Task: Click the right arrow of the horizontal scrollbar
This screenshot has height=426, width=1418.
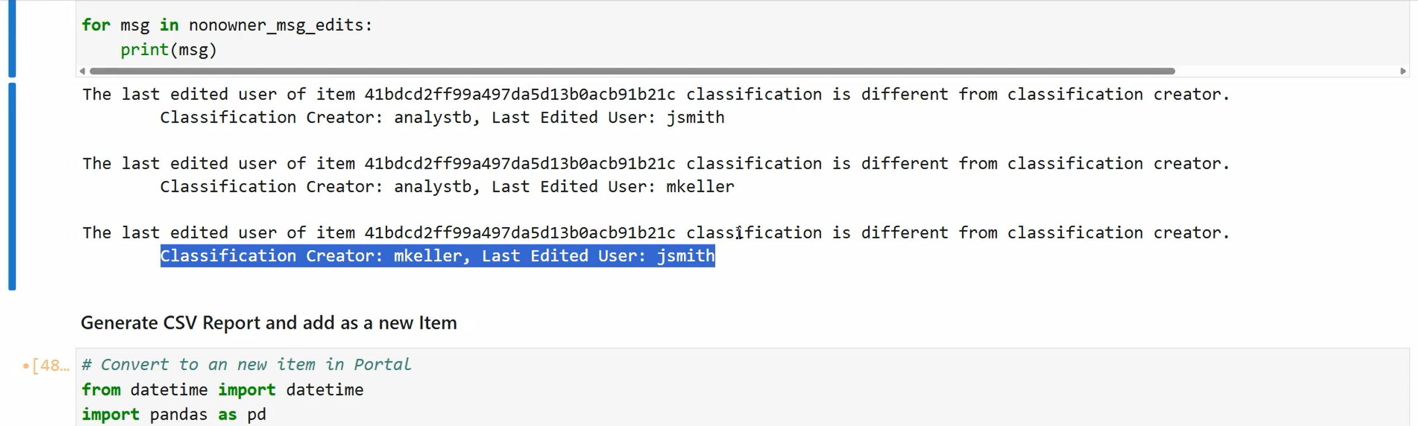Action: pos(1402,71)
